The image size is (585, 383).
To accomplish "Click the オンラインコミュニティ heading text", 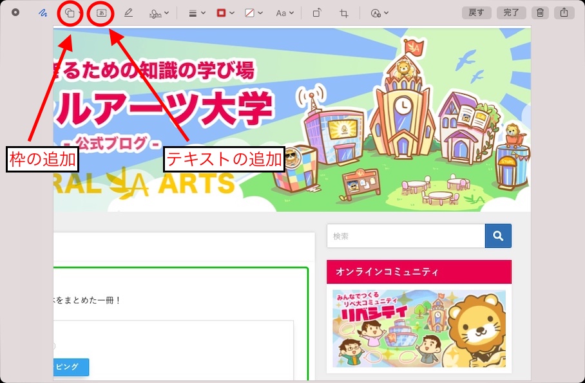I will [x=387, y=272].
